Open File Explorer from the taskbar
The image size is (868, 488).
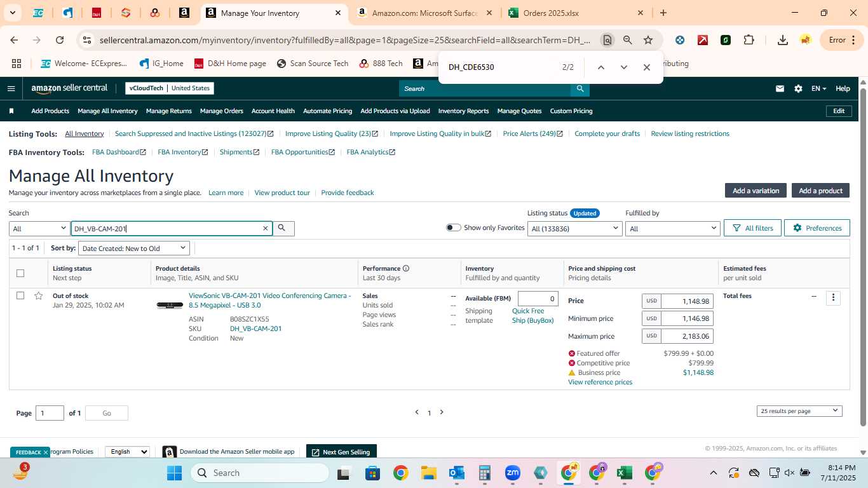point(428,473)
